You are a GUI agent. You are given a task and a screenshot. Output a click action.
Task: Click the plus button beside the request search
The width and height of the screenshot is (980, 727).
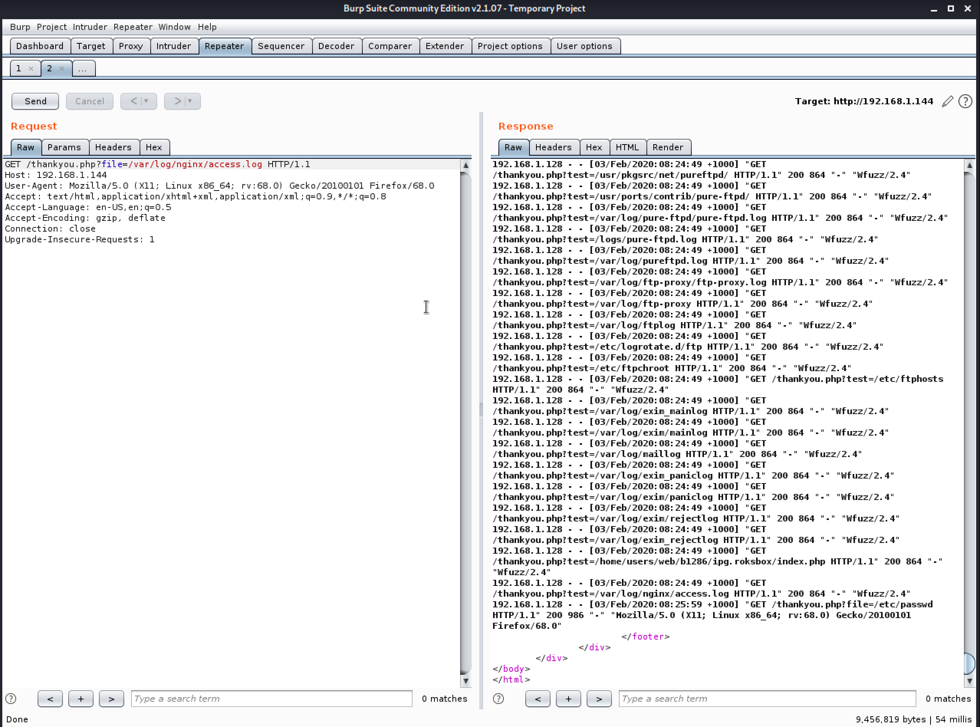tap(81, 698)
